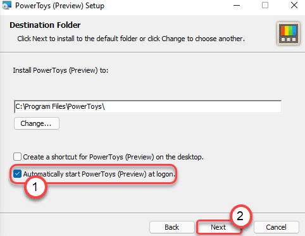Proceed with the Next button

click(x=218, y=227)
